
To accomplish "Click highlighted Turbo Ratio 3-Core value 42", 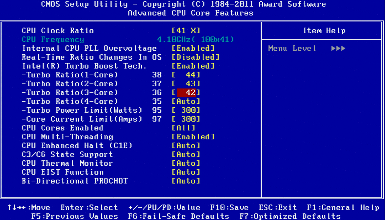I will pos(186,93).
